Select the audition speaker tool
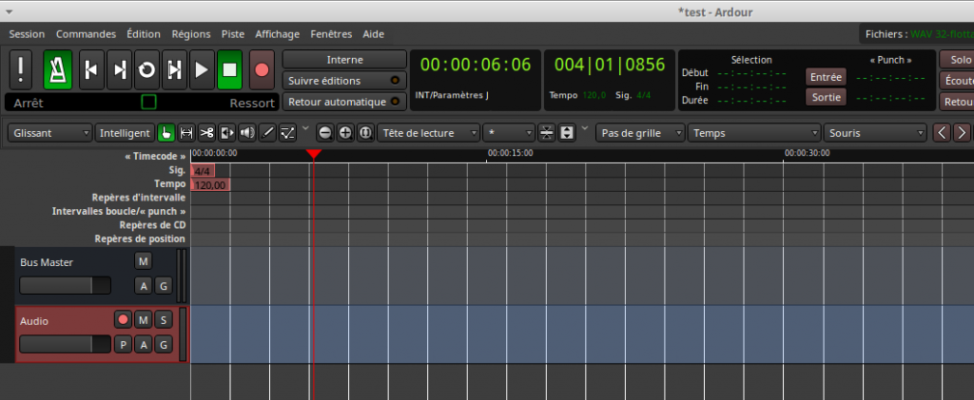 click(246, 133)
